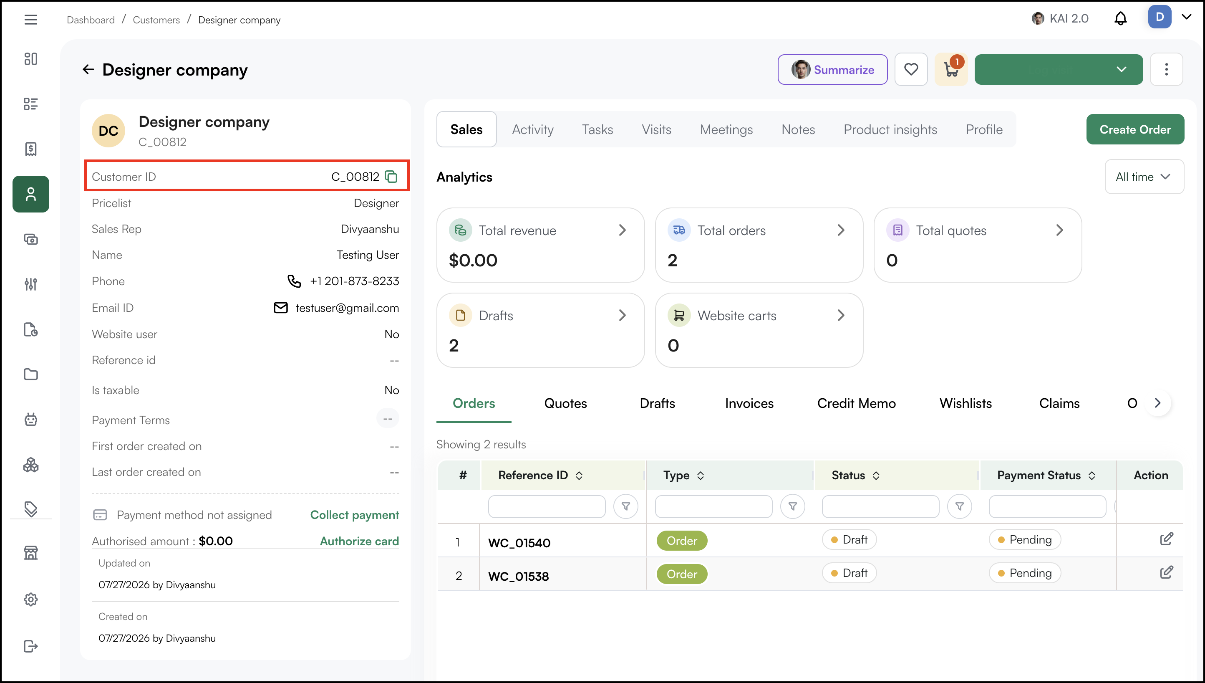Open the All time period dropdown
The width and height of the screenshot is (1205, 683).
coord(1144,177)
